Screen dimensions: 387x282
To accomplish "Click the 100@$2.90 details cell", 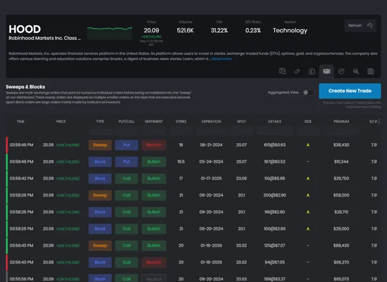I will click(x=275, y=229).
